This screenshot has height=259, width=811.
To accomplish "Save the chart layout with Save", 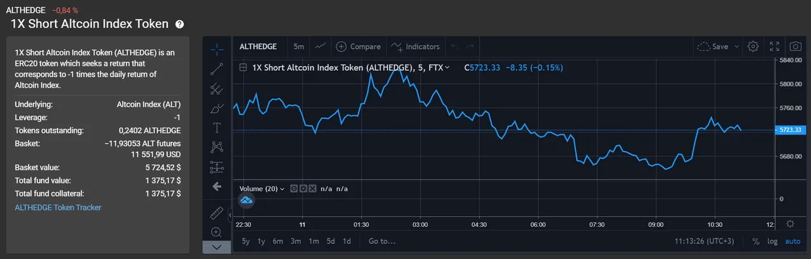I will [713, 46].
